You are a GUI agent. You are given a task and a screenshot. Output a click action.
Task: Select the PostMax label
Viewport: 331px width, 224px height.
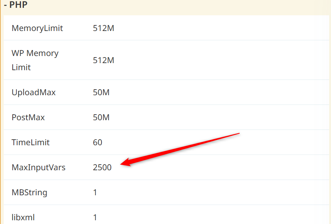[28, 117]
